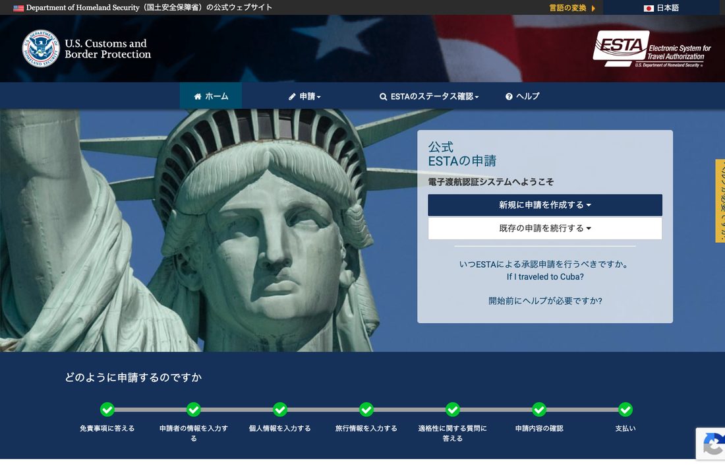
Task: Click the checkmark above 申請内容の確認
Action: (539, 410)
